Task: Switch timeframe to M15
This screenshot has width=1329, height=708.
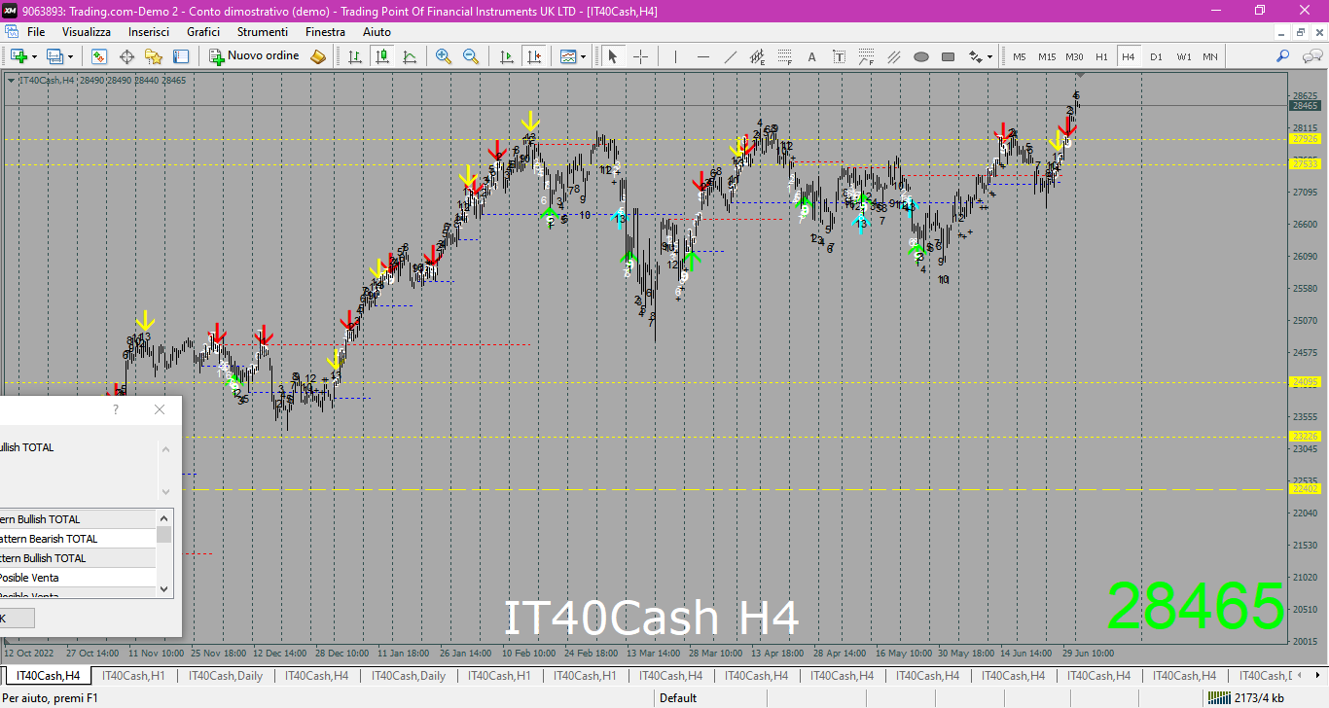Action: click(1047, 56)
